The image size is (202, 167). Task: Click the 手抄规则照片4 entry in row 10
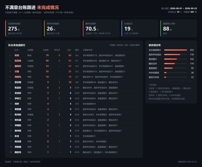coord(89,104)
